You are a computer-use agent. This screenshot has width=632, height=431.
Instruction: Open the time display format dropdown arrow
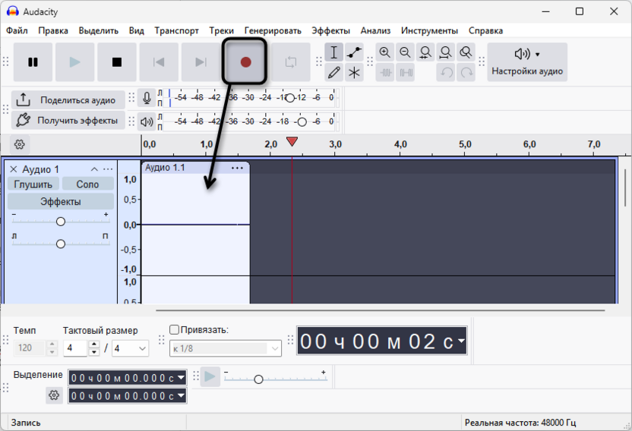[x=461, y=342]
